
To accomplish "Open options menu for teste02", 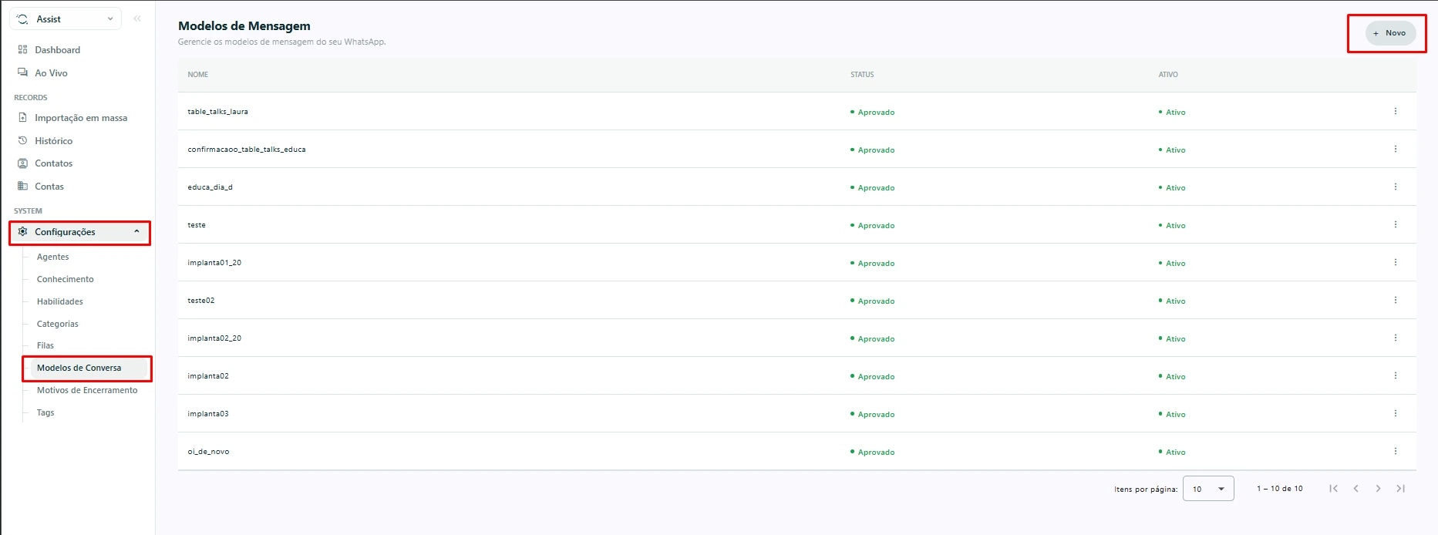I will pyautogui.click(x=1395, y=301).
